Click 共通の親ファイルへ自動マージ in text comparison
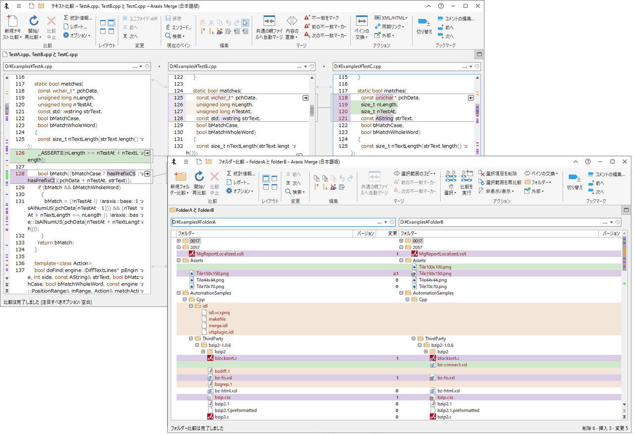Screen dimensions: 634x435 269,27
